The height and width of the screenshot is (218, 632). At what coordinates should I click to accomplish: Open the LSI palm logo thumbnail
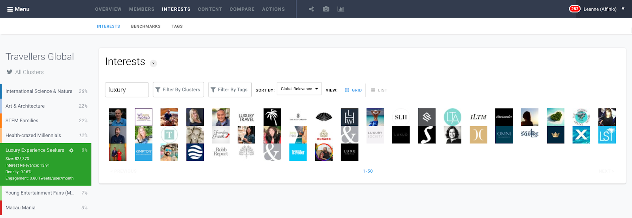(607, 135)
